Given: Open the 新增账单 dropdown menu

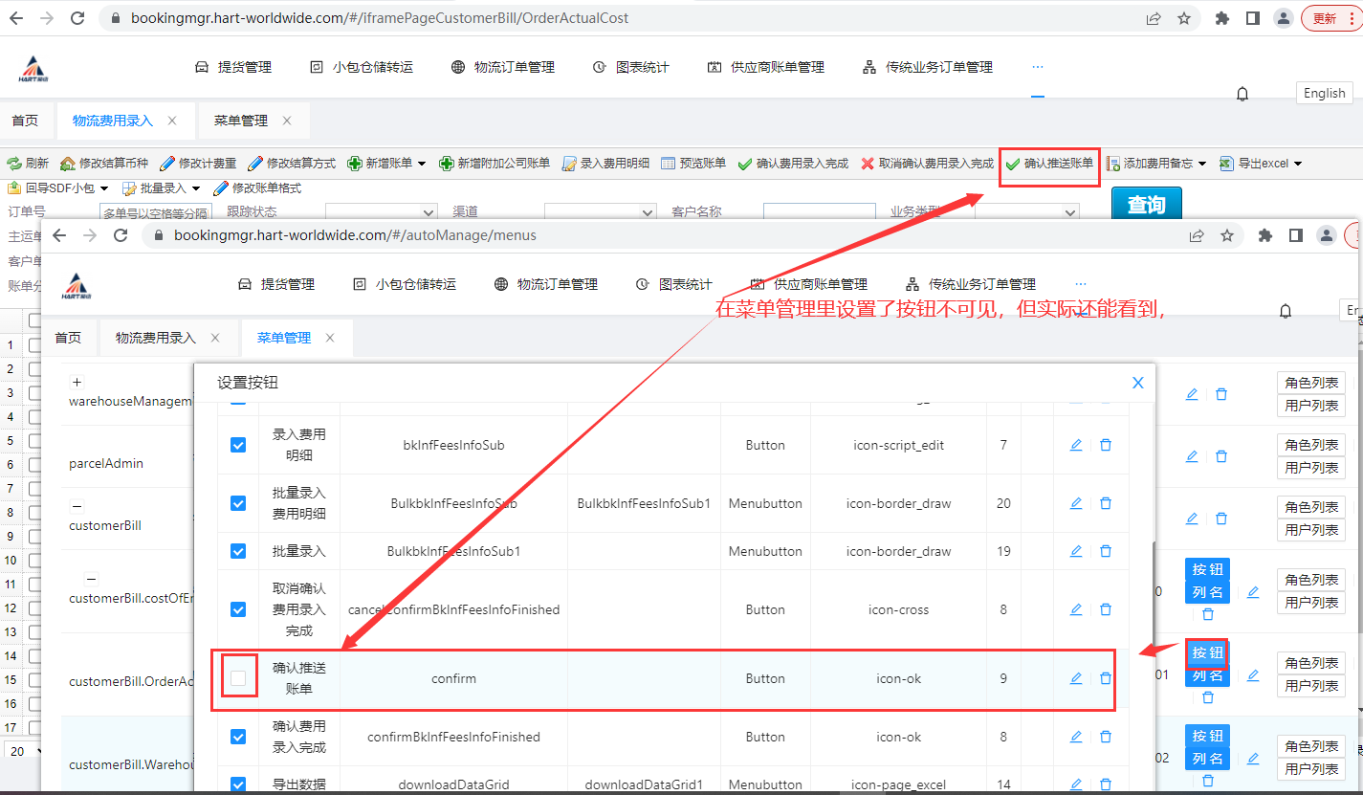Looking at the screenshot, I should [x=421, y=164].
